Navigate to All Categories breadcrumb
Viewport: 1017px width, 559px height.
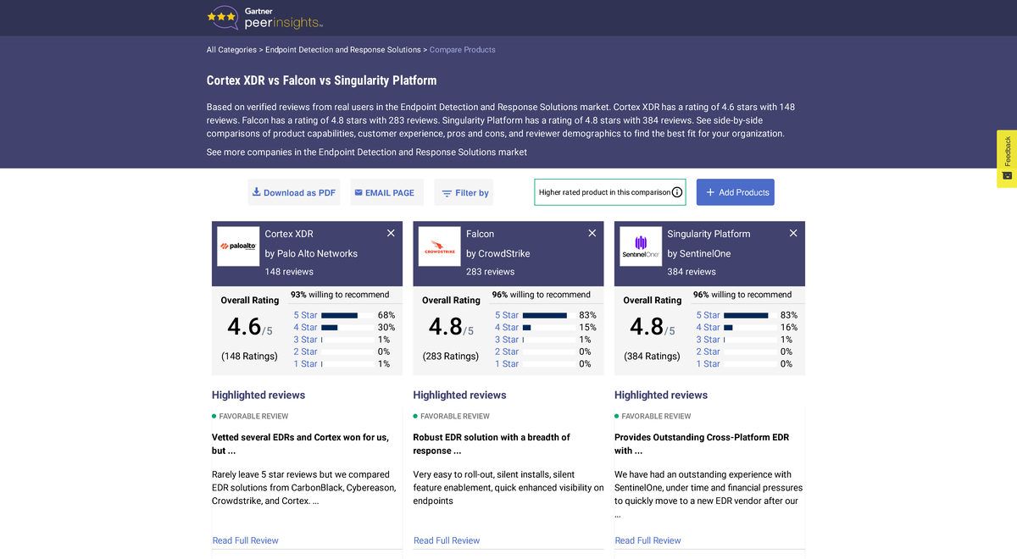pos(231,49)
